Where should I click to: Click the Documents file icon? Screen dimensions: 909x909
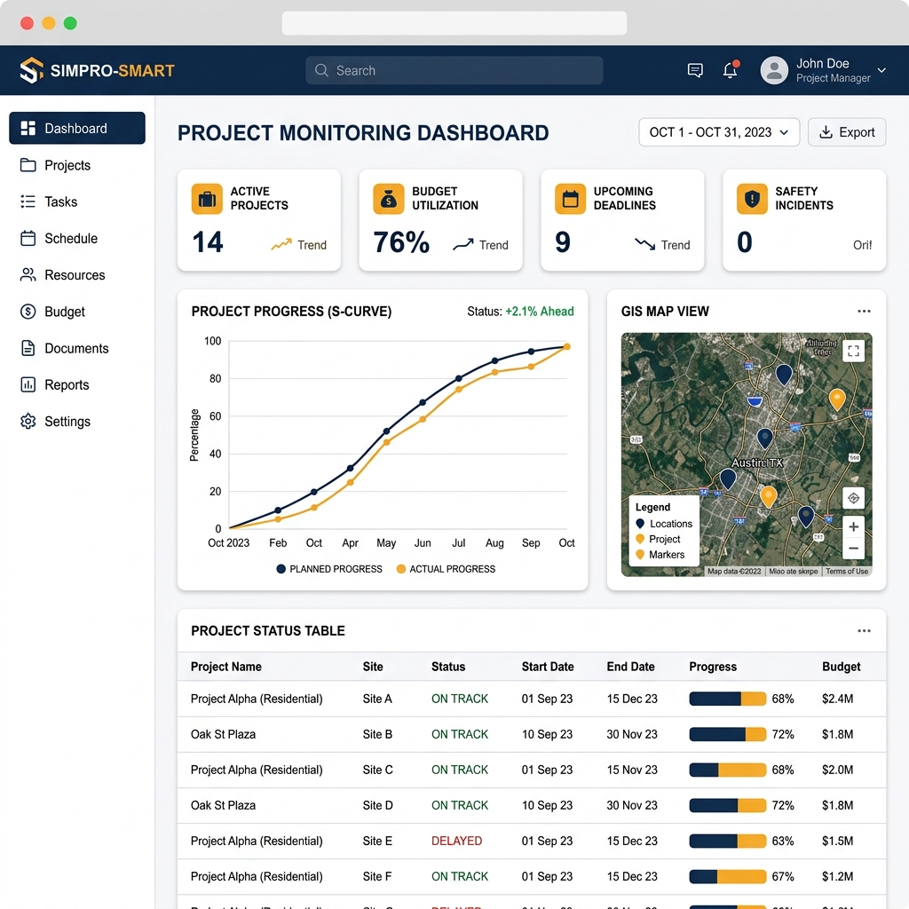tap(28, 348)
